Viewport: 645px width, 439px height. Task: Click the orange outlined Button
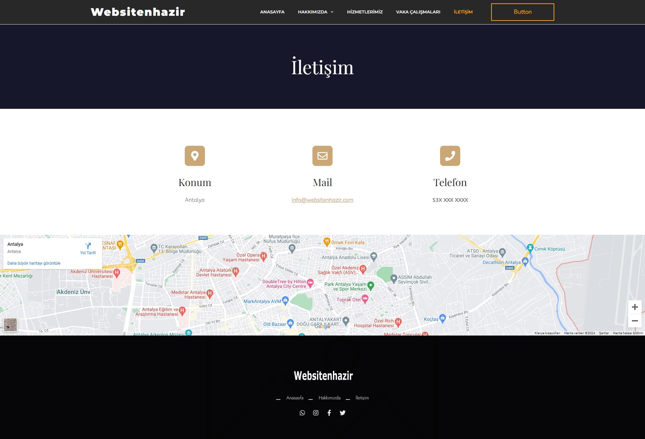coord(523,12)
